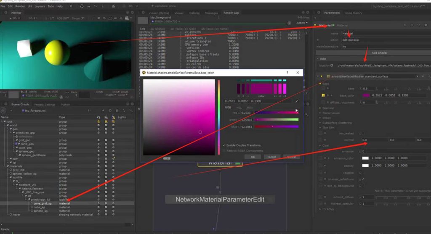The height and width of the screenshot is (234, 431).
Task: Enable the thin_walled checkbox
Action: 363,133
